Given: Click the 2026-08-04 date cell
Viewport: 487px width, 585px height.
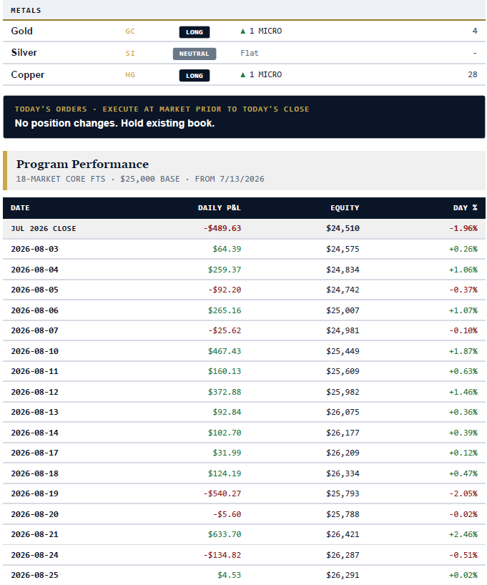Looking at the screenshot, I should (35, 270).
